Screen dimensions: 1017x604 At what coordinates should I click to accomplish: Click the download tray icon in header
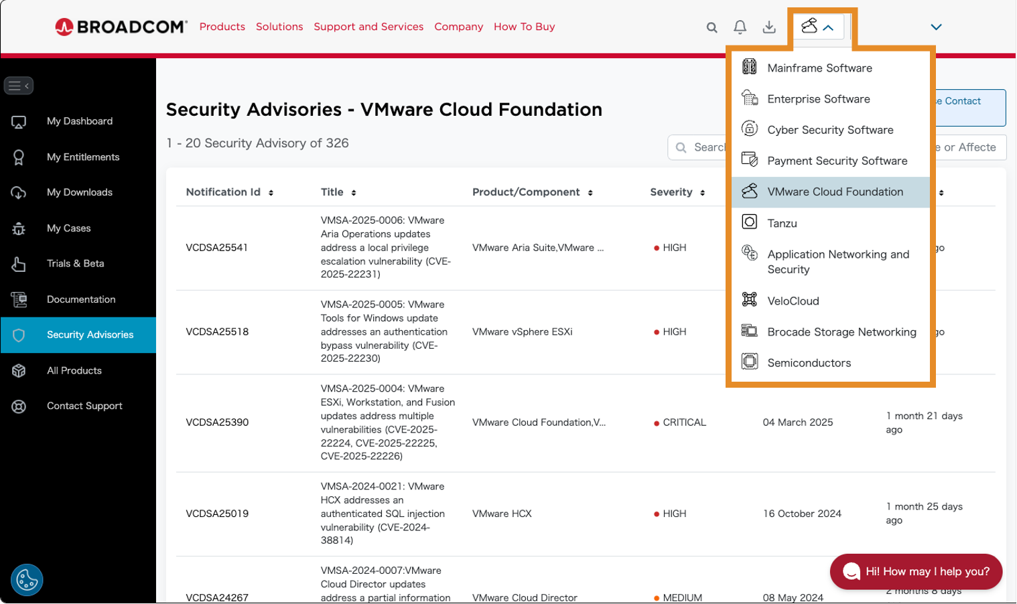pyautogui.click(x=769, y=27)
